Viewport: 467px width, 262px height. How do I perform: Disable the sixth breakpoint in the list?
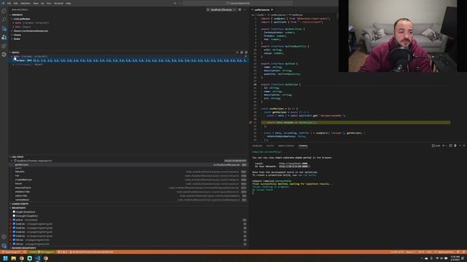click(x=14, y=240)
